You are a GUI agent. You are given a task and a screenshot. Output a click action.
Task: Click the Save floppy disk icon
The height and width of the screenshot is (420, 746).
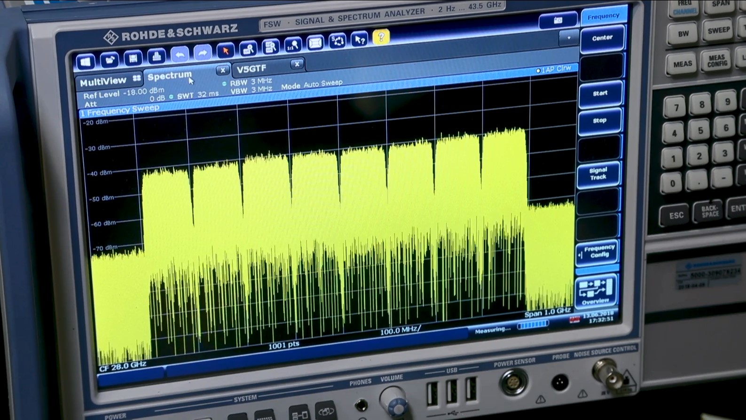click(133, 58)
